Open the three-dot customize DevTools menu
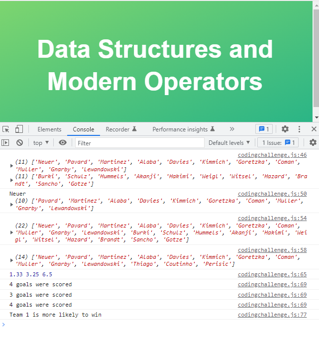319x343 pixels. tap(299, 129)
